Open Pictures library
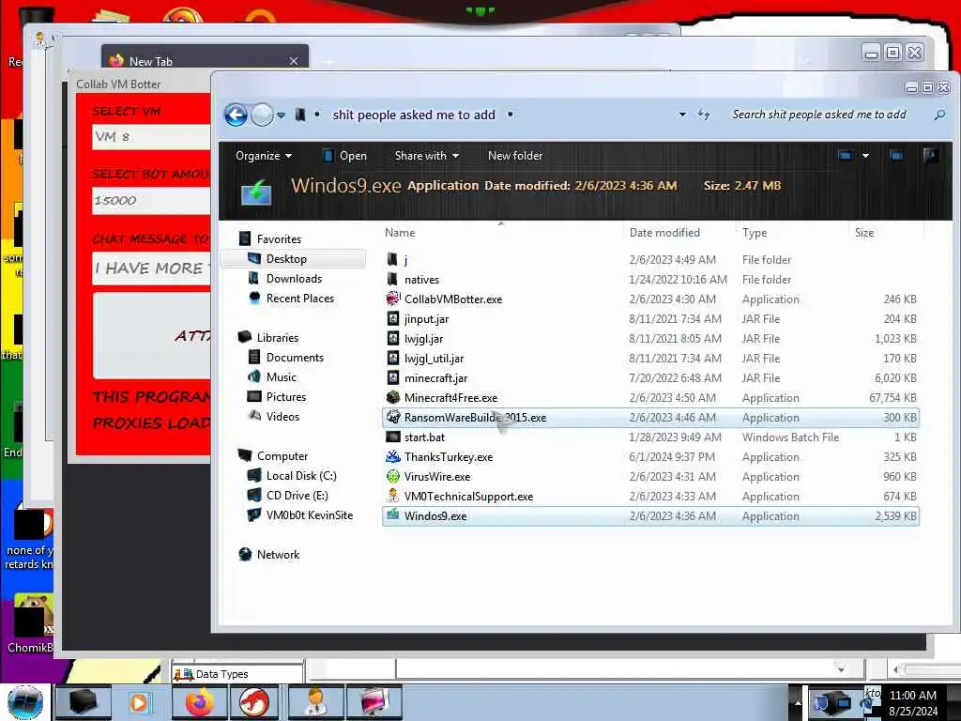Image resolution: width=961 pixels, height=721 pixels. click(285, 396)
